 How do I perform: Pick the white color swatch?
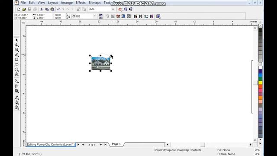point(261,68)
